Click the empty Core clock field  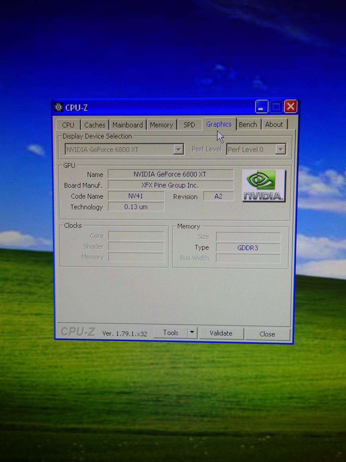pos(136,236)
